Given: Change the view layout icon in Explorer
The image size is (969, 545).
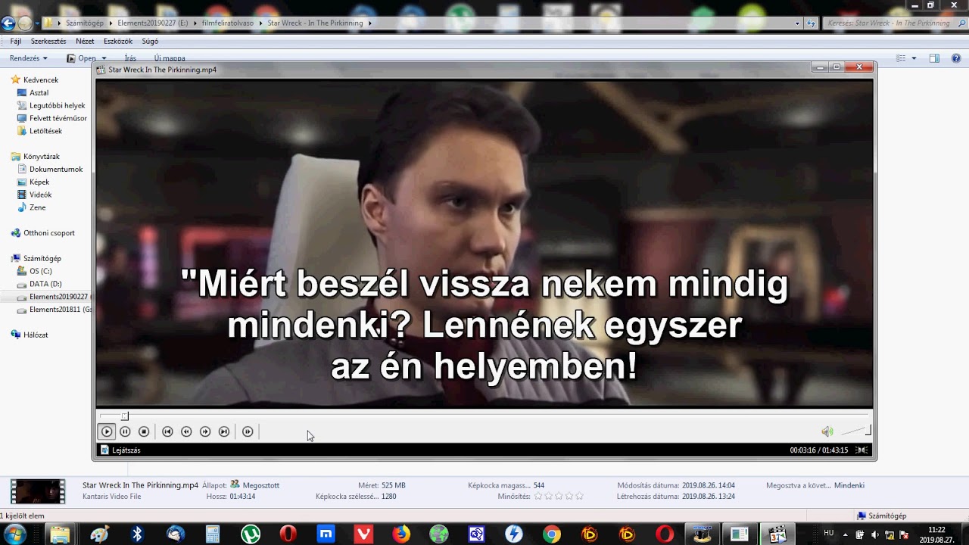Looking at the screenshot, I should point(901,58).
